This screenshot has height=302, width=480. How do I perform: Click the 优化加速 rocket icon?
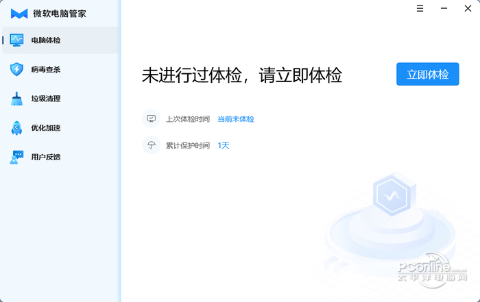tap(16, 128)
